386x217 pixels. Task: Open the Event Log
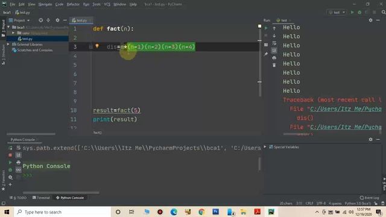[369, 198]
